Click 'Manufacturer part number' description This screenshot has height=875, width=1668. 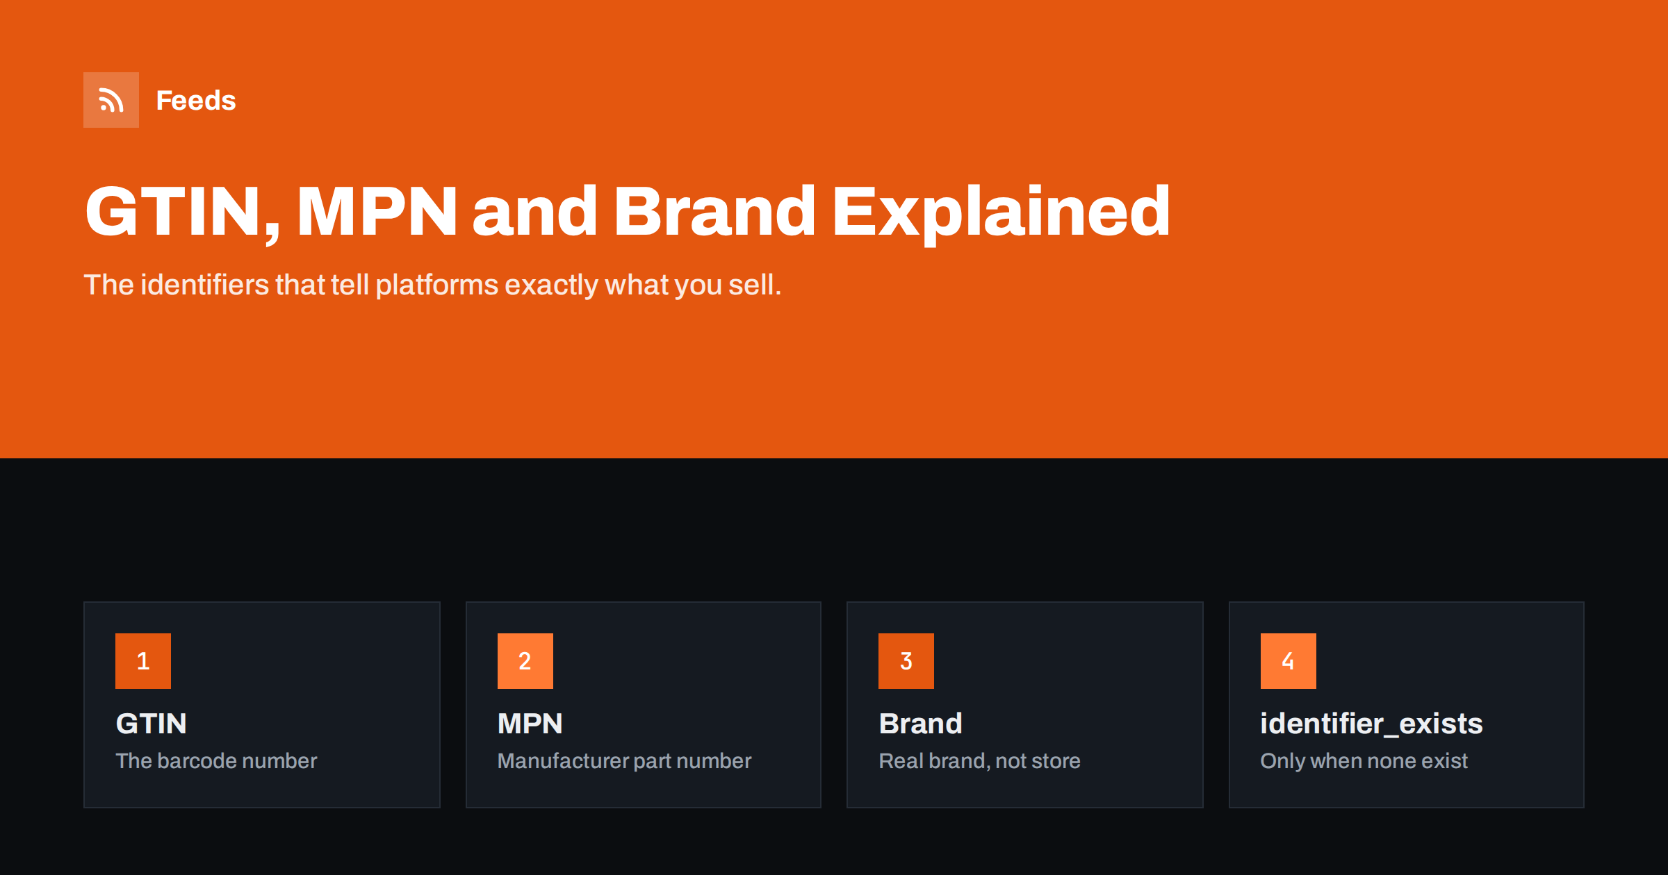coord(624,761)
